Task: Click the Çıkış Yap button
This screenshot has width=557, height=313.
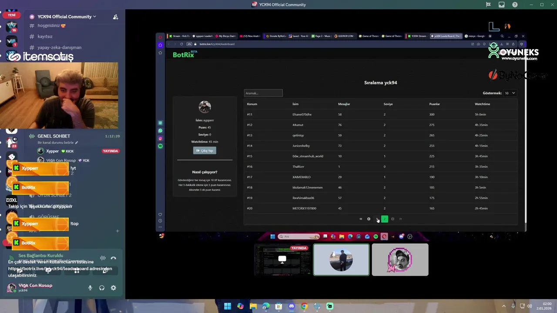Action: coord(205,150)
